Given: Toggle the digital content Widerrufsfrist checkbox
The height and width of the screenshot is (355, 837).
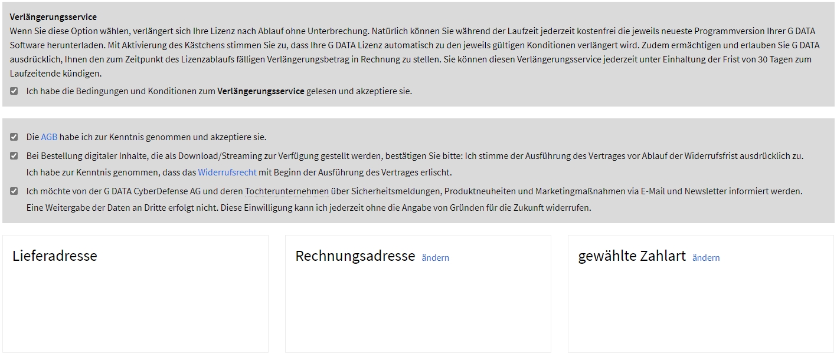Looking at the screenshot, I should pos(14,156).
